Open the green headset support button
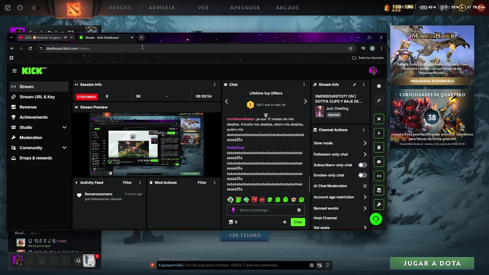 (376, 219)
